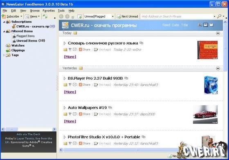This screenshot has height=160, width=229.
Task: Click the email icon under Auto Wallpapers #19
Action: (x=74, y=114)
